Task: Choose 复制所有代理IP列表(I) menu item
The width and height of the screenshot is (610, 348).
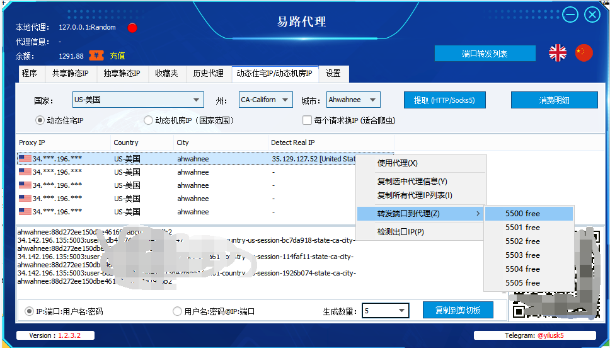Action: pos(421,195)
